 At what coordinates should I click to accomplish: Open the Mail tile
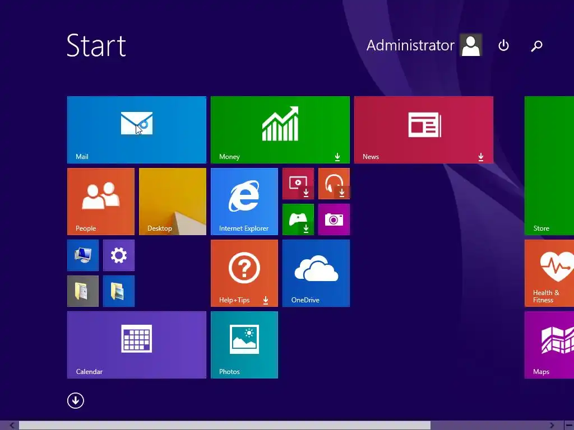coord(137,130)
